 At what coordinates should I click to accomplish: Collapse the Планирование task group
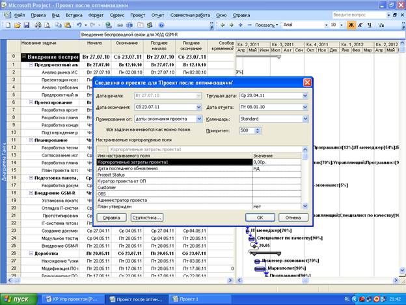coord(31,139)
